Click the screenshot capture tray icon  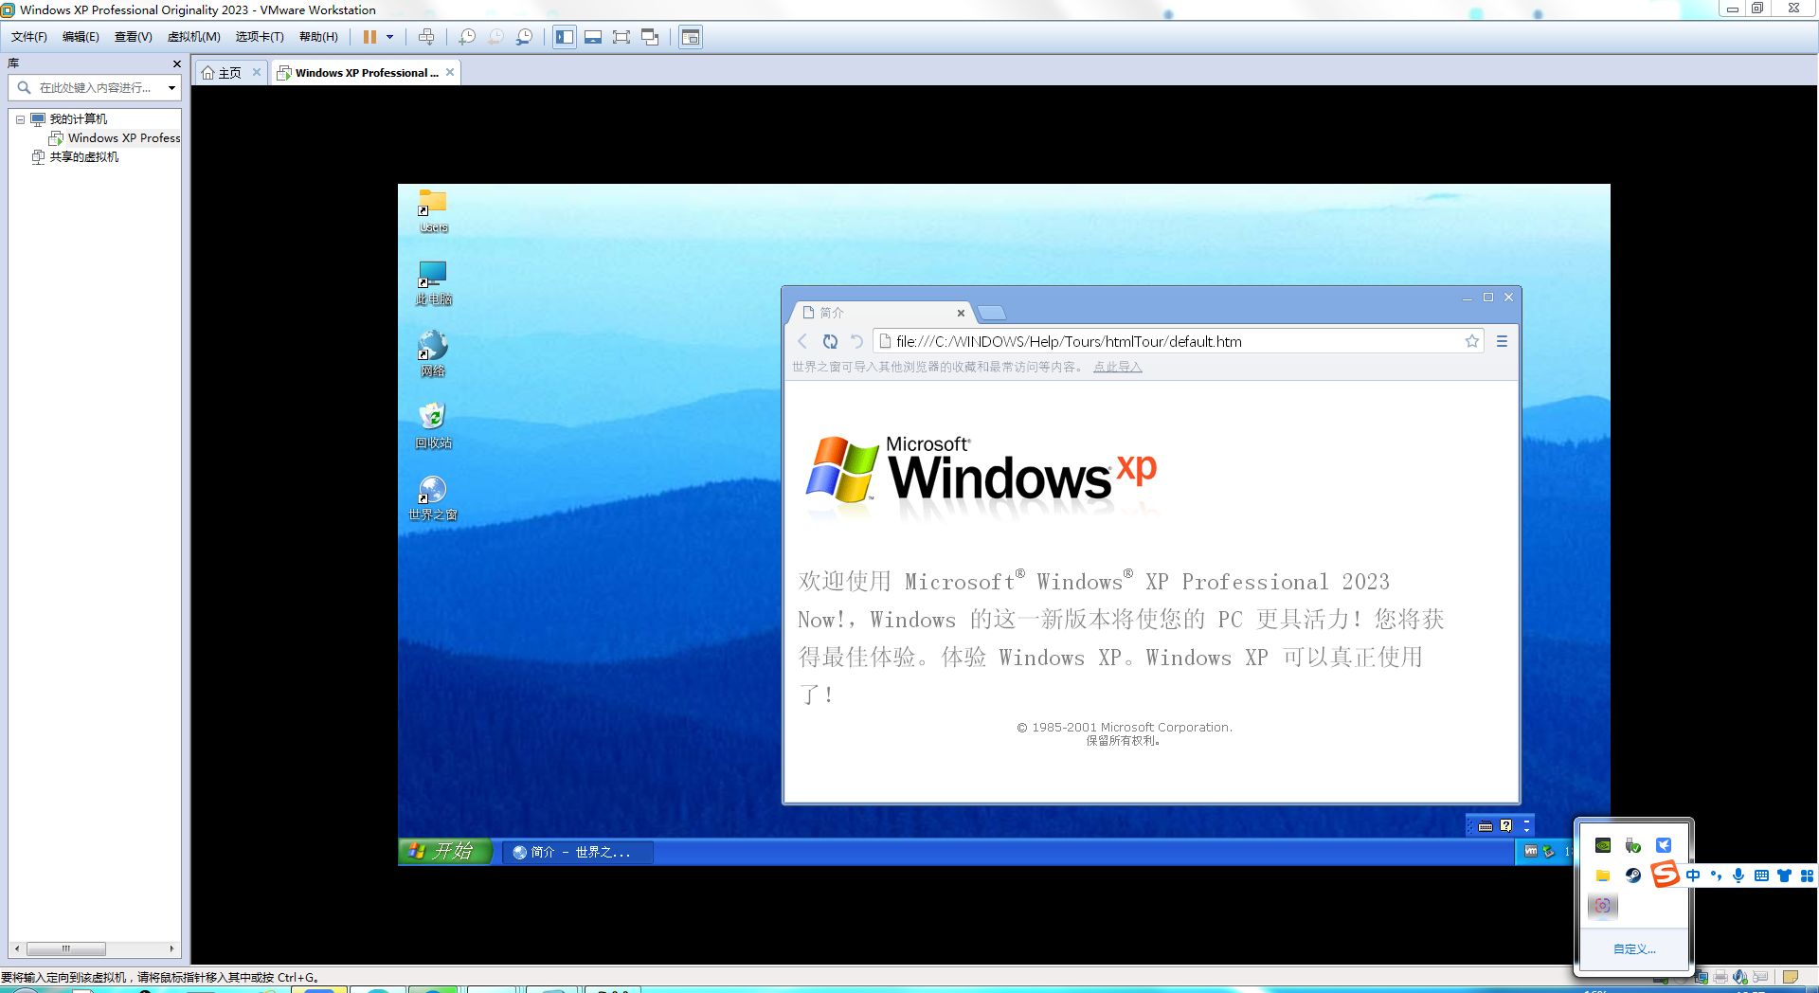pos(1603,906)
